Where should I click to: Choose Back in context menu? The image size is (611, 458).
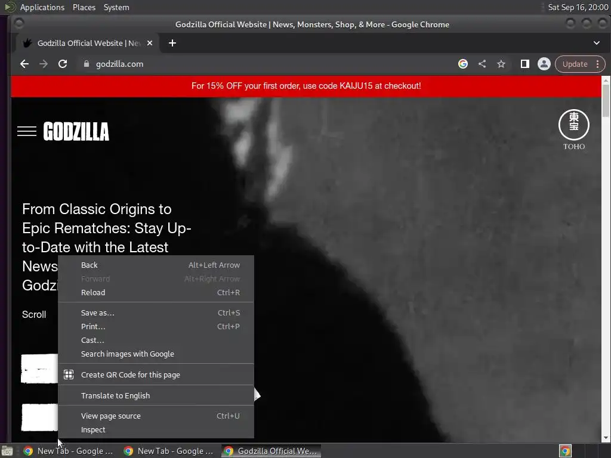(156, 265)
